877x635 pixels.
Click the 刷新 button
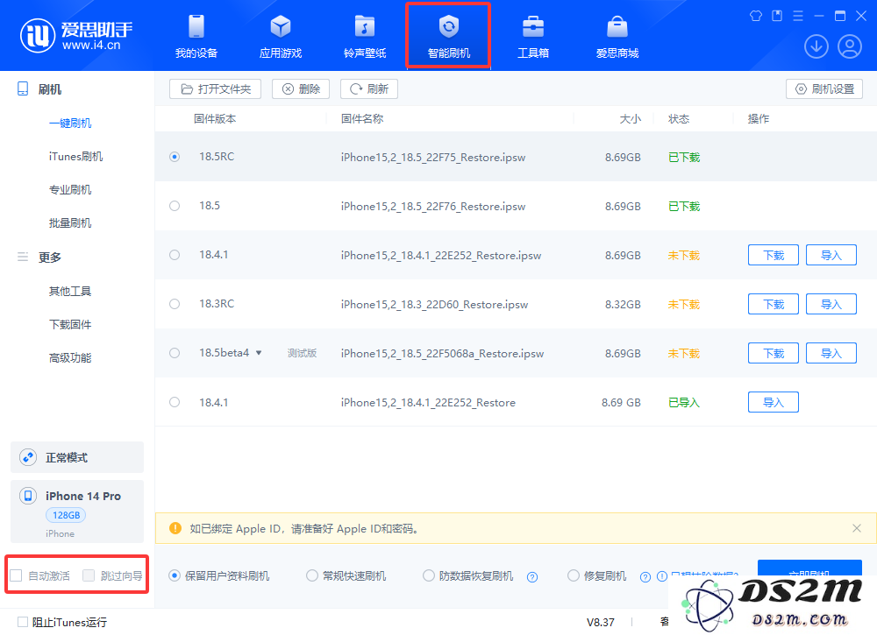coord(369,88)
